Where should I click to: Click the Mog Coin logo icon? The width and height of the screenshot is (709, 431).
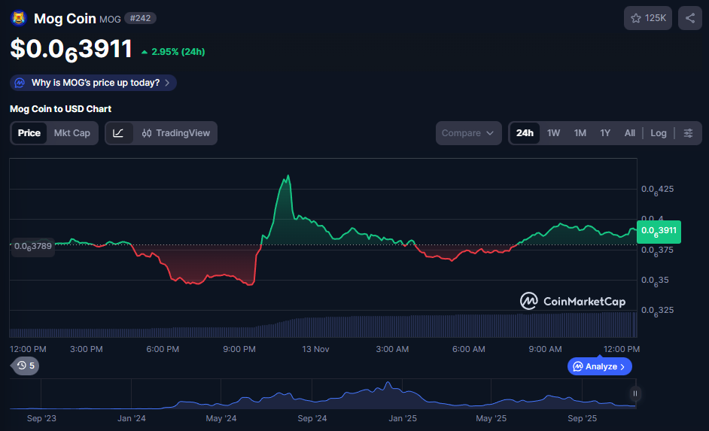click(19, 19)
